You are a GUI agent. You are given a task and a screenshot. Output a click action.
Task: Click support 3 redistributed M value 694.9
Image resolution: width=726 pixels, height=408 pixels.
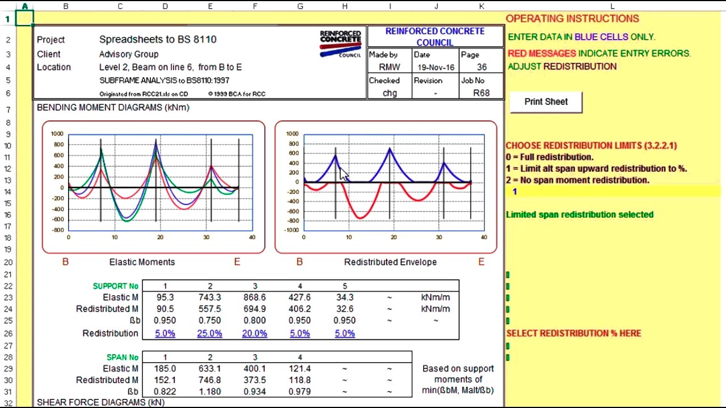tap(255, 309)
